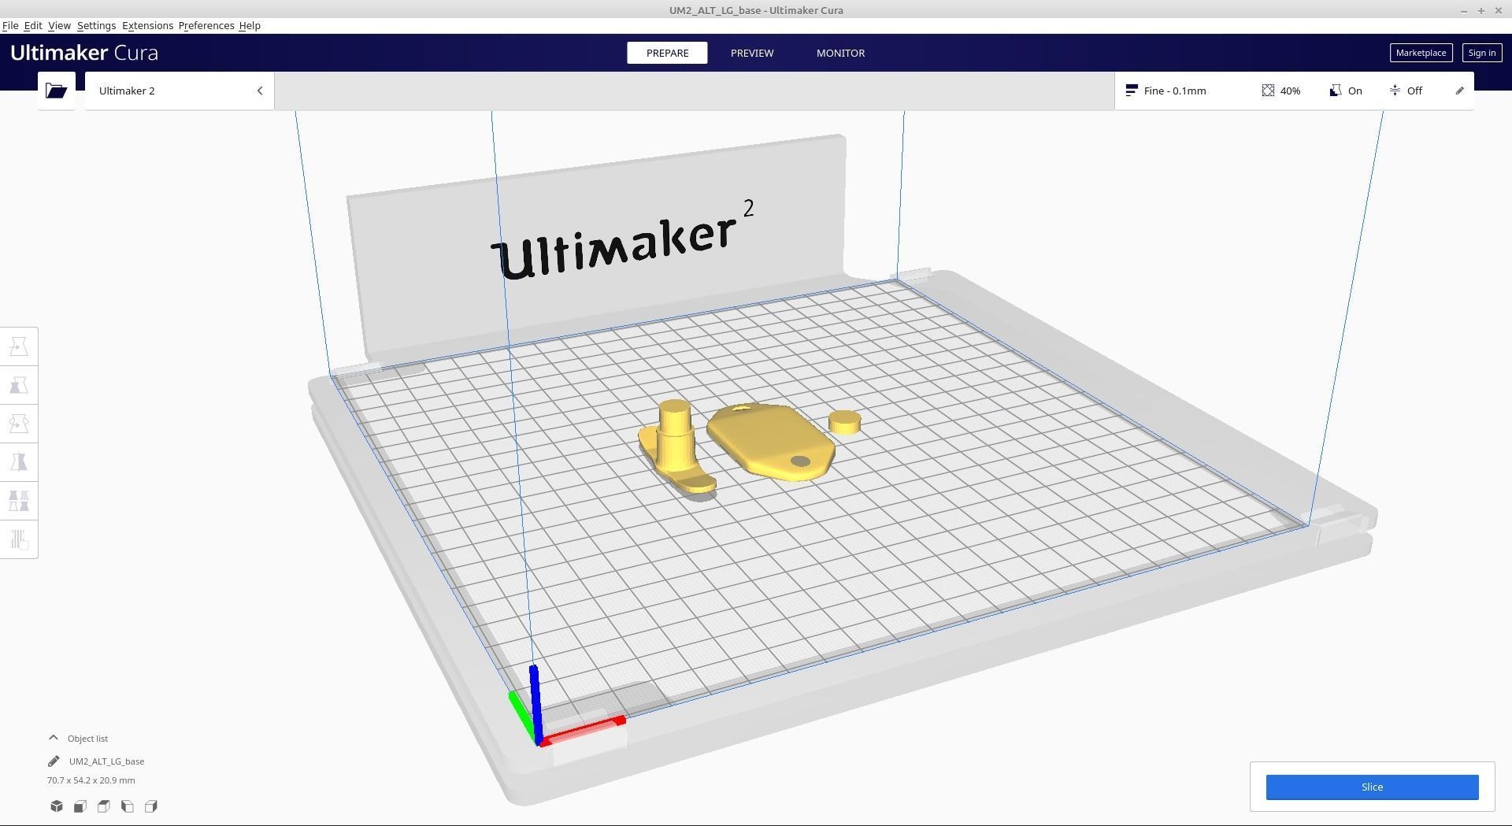This screenshot has width=1512, height=826.
Task: Click the Sign in button
Action: tap(1481, 53)
